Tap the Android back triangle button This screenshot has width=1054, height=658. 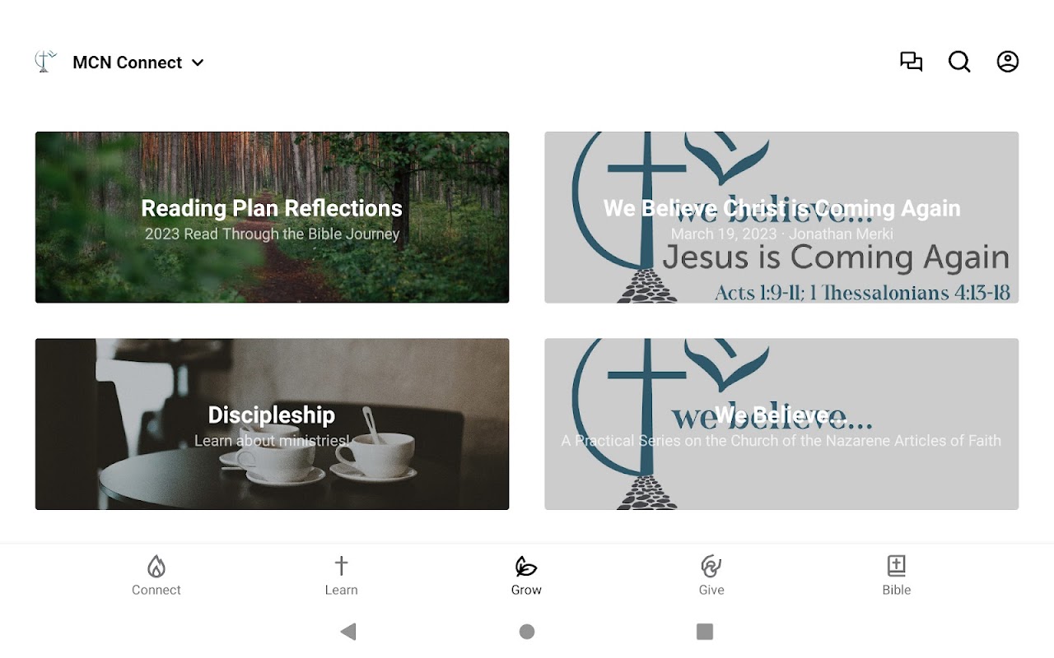pos(348,632)
